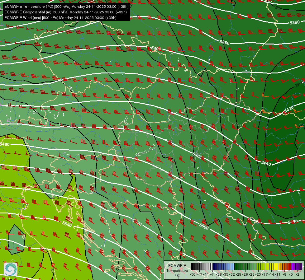305x280 pixels.
Task: Click the -26 tick value in the legend
Action: pyautogui.click(x=245, y=275)
